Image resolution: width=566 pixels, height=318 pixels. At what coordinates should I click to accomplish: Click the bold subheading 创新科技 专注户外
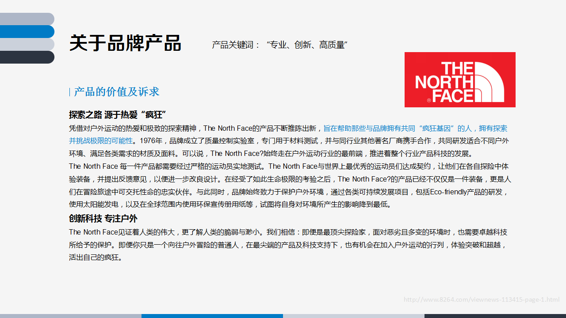[103, 219]
